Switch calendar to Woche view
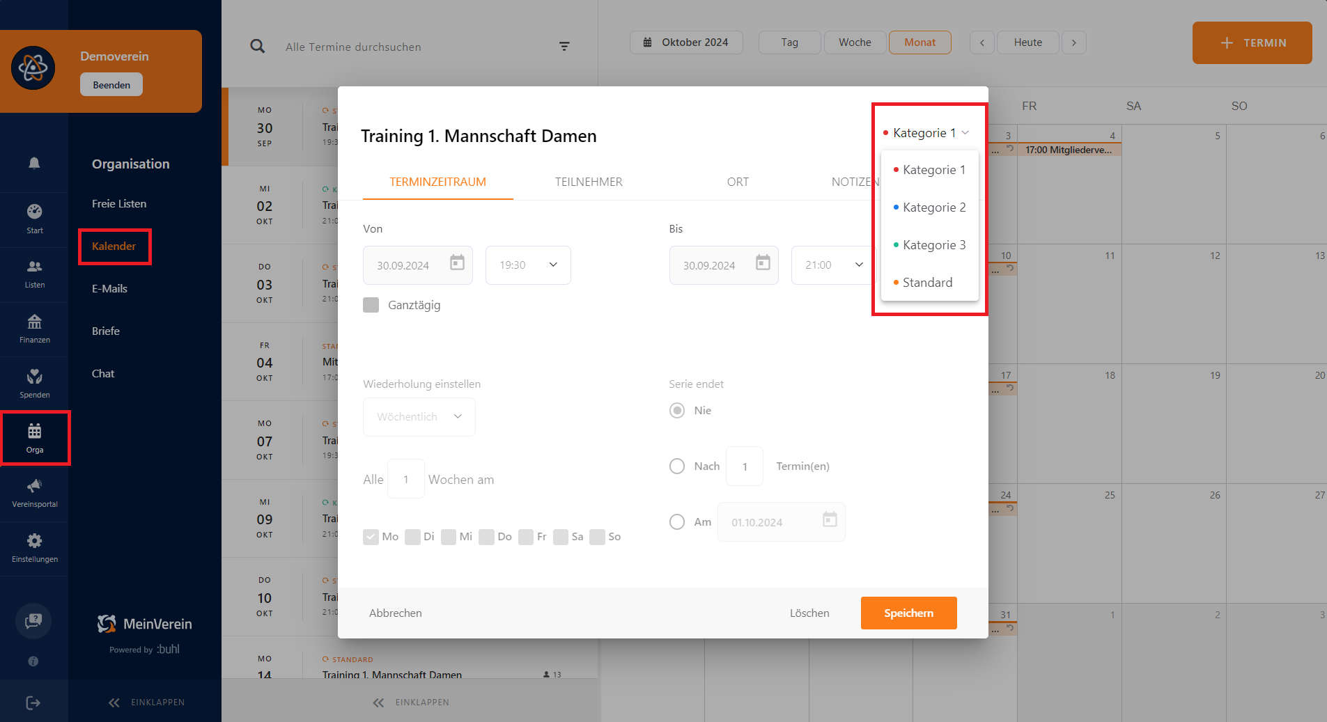The height and width of the screenshot is (722, 1327). click(x=855, y=42)
